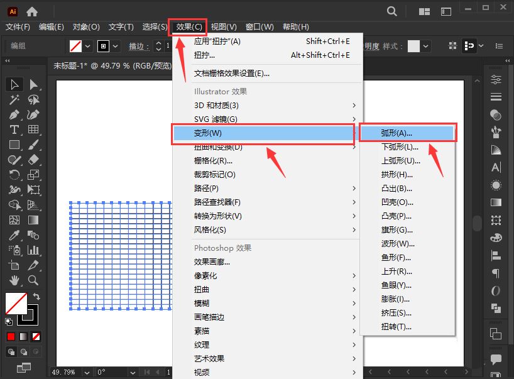Open the Swatches panel icon on the right
Screen dimensions: 514x379
coord(496,238)
